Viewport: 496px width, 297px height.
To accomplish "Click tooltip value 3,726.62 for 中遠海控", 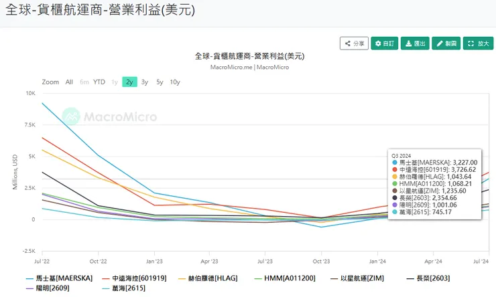I will click(463, 170).
